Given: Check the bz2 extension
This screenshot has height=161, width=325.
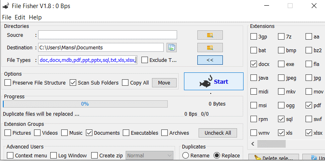Looking at the screenshot, I should [x=309, y=50].
